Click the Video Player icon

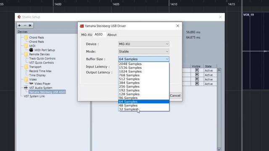tap(31, 83)
